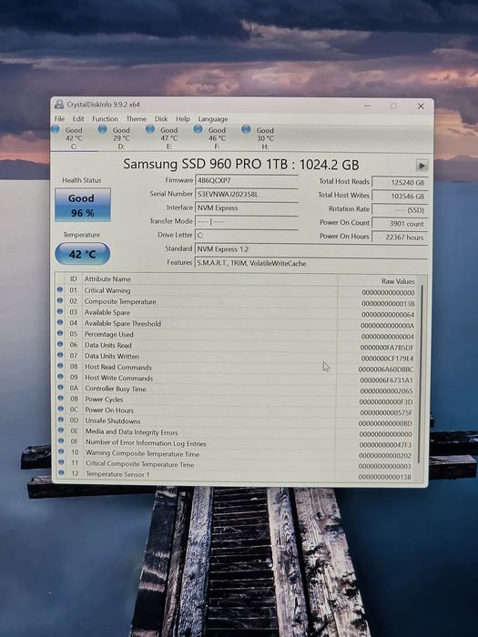Click the attribute list vertical scrollbar
478x637 pixels.
(x=421, y=374)
